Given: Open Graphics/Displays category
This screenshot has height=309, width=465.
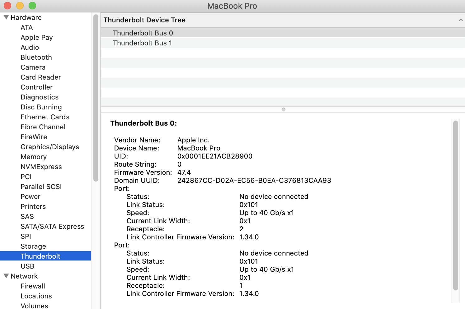Looking at the screenshot, I should point(50,147).
